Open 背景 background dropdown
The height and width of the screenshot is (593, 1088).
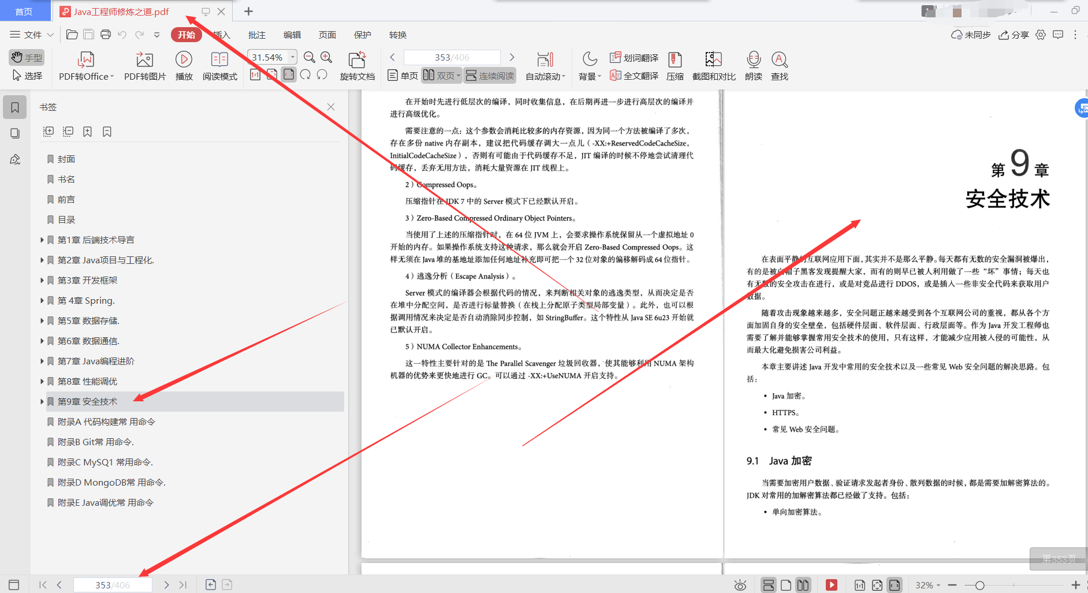pos(590,66)
